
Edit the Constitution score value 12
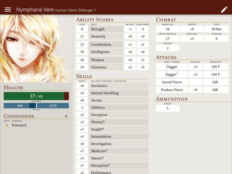tap(82, 45)
